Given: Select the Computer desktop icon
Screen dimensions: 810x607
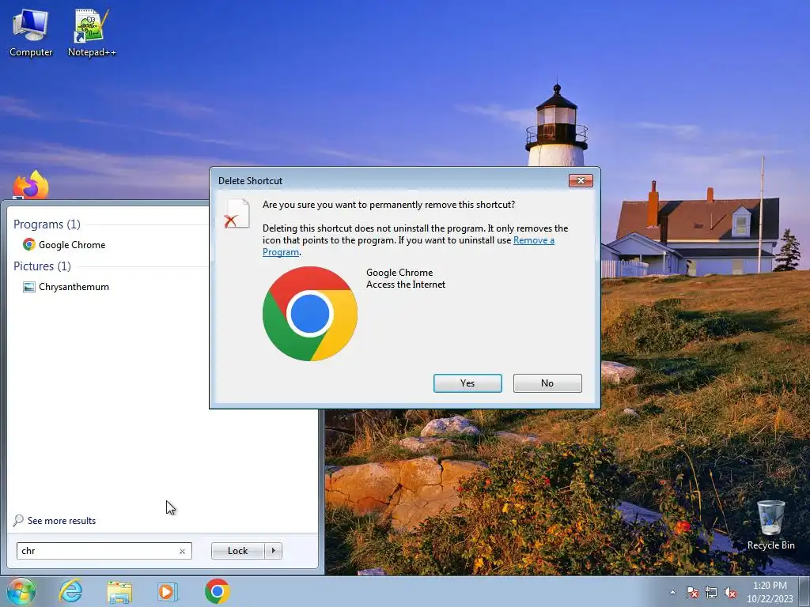Looking at the screenshot, I should pos(31,32).
